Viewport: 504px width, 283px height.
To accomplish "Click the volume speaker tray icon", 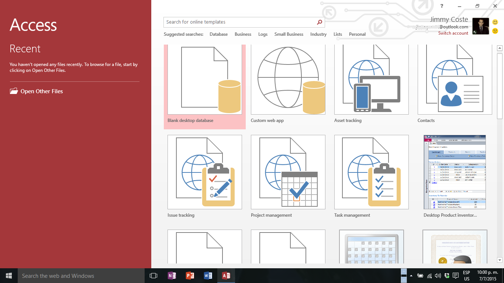I will coord(438,276).
